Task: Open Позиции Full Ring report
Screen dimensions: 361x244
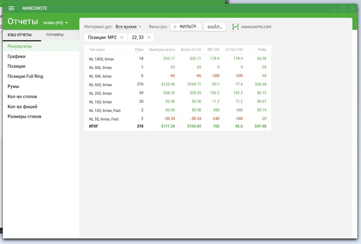Action: (x=25, y=76)
